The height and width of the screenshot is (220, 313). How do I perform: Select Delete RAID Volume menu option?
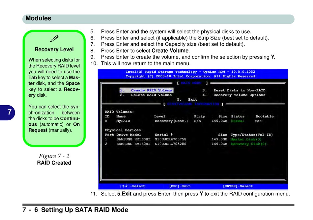click(x=146, y=95)
